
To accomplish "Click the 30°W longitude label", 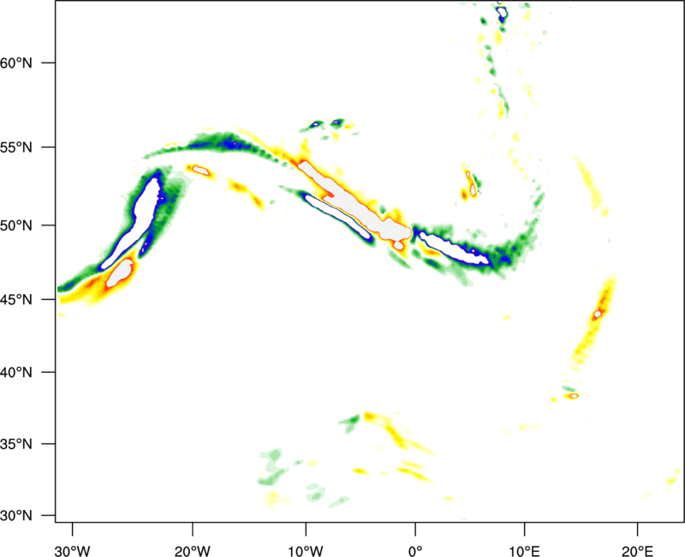I will click(72, 551).
